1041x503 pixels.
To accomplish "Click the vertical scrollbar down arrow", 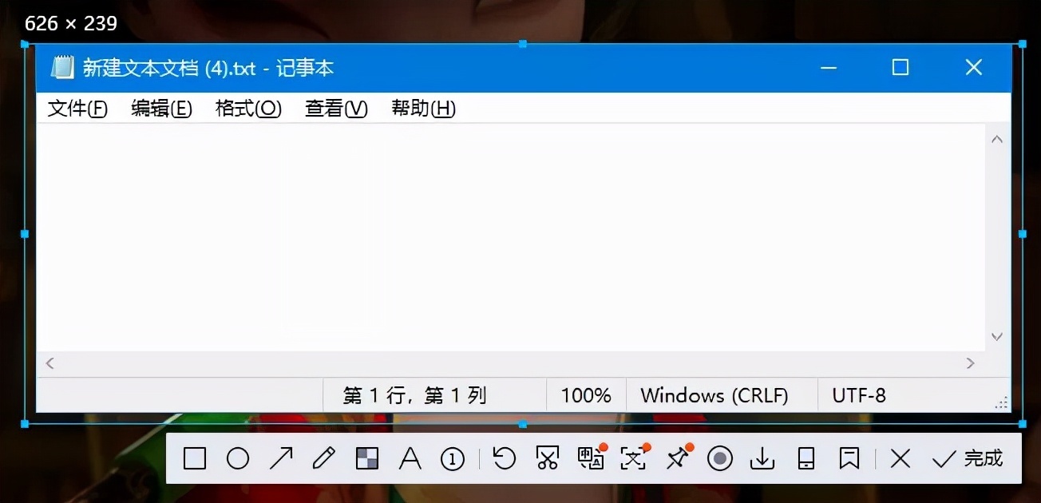I will pos(997,337).
